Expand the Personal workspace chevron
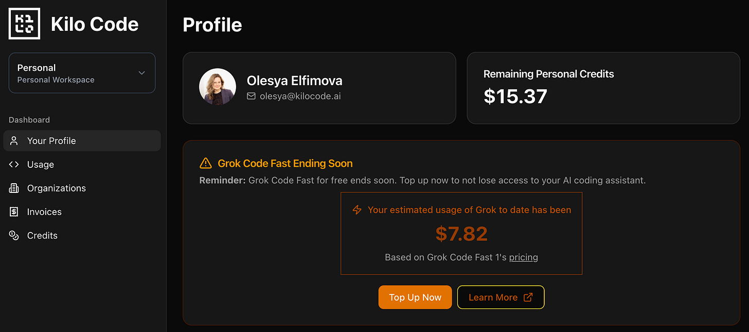This screenshot has width=749, height=332. click(142, 73)
